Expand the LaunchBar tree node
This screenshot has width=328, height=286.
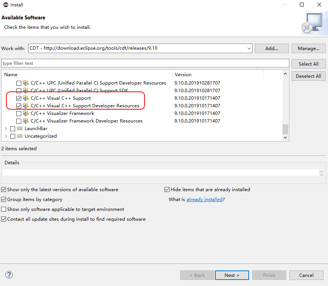coord(5,128)
